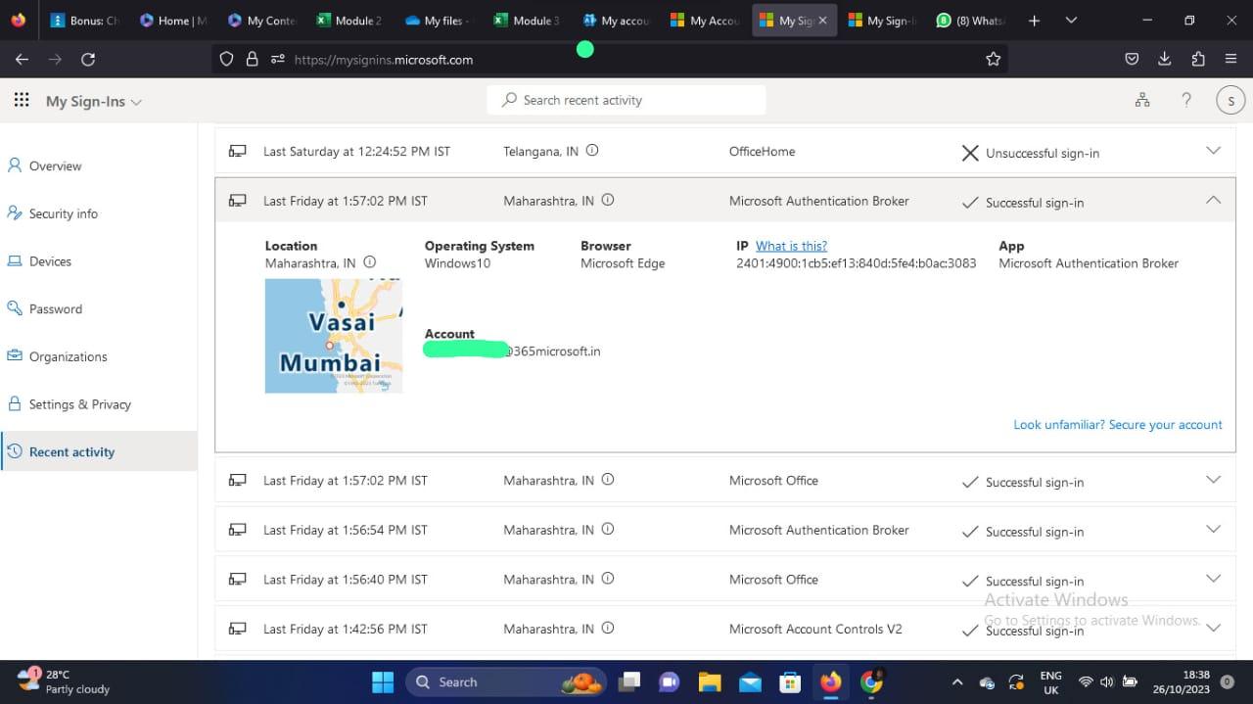Click the IP address 2401:4900:1cb5:ef13:840d:5fe4:b0ac:3083
Screen dimensions: 1253x704
tap(857, 262)
